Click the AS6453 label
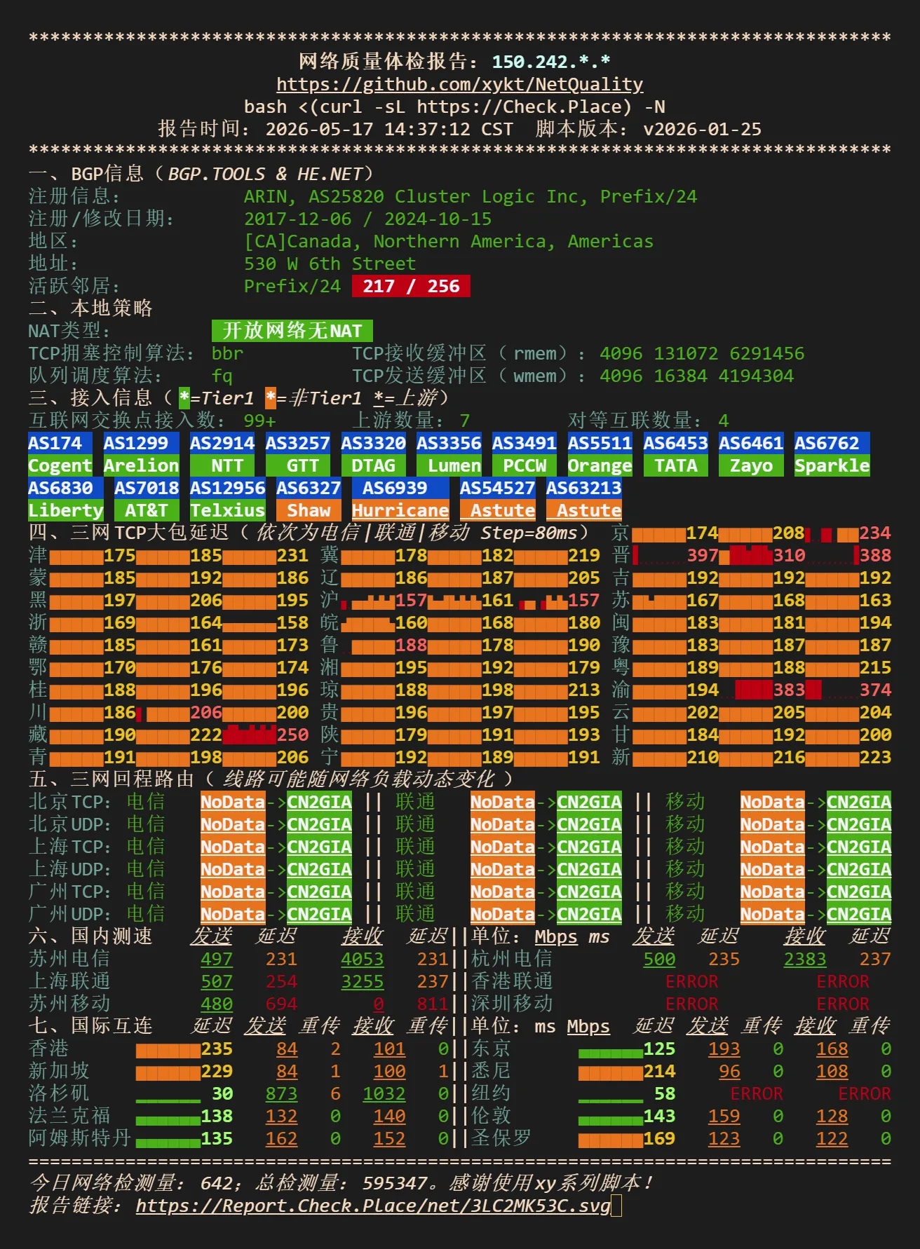 pyautogui.click(x=675, y=443)
